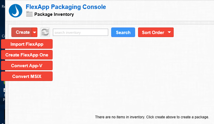Viewport: 214px width, 124px height.
Task: Choose Import FlexApp from Create menu
Action: tap(27, 44)
